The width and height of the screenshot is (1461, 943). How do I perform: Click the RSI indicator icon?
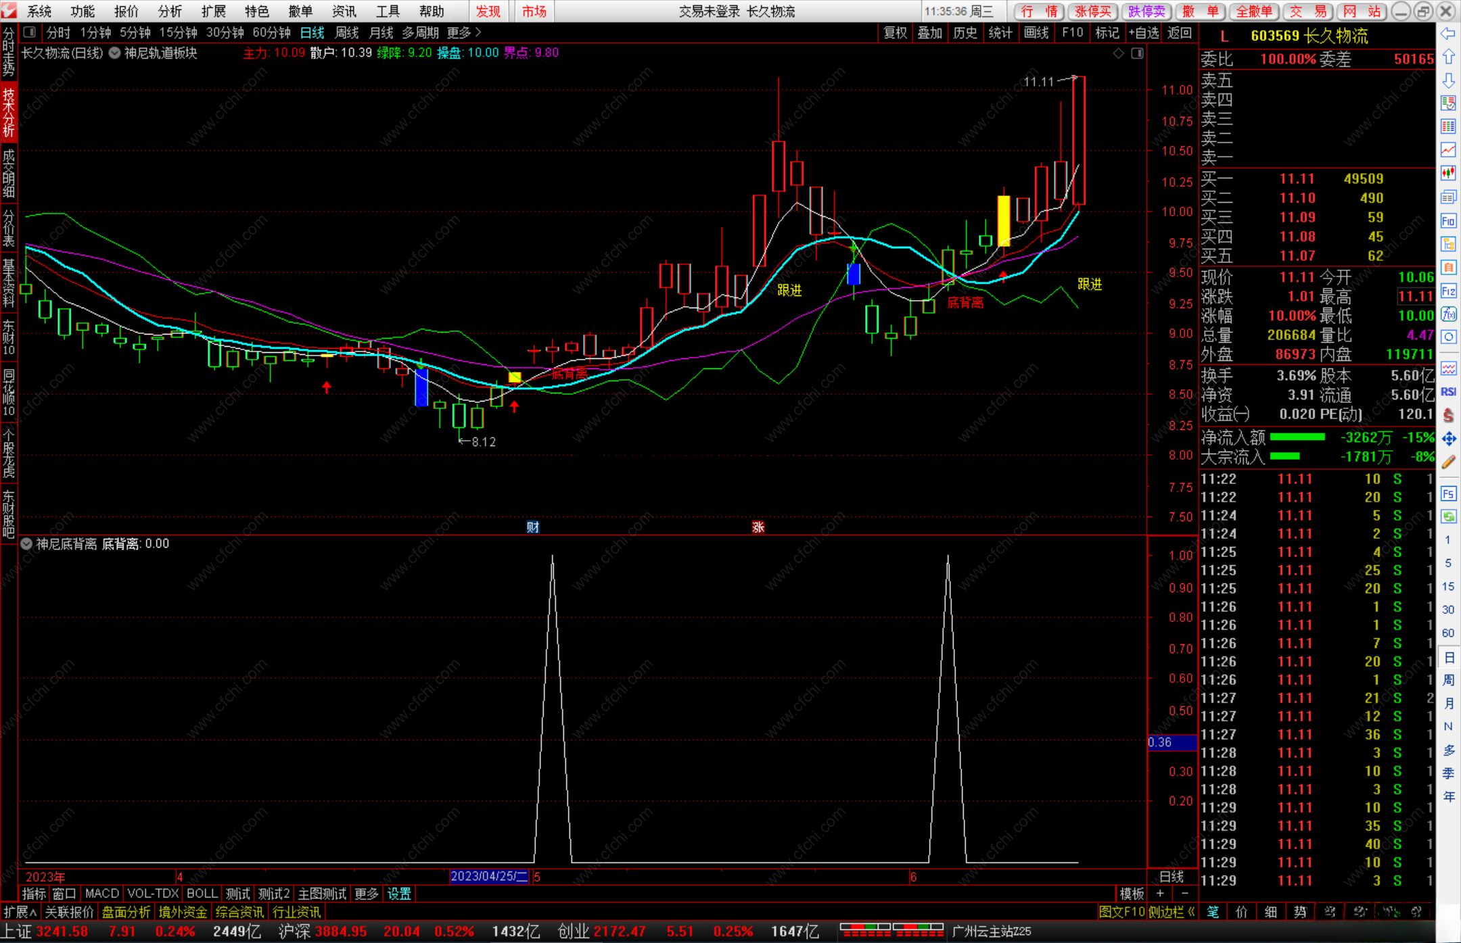[x=1448, y=392]
